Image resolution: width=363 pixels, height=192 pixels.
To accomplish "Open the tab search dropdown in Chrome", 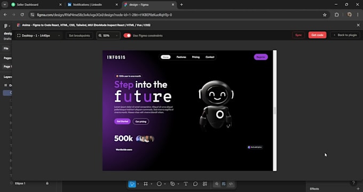I will pyautogui.click(x=5, y=5).
